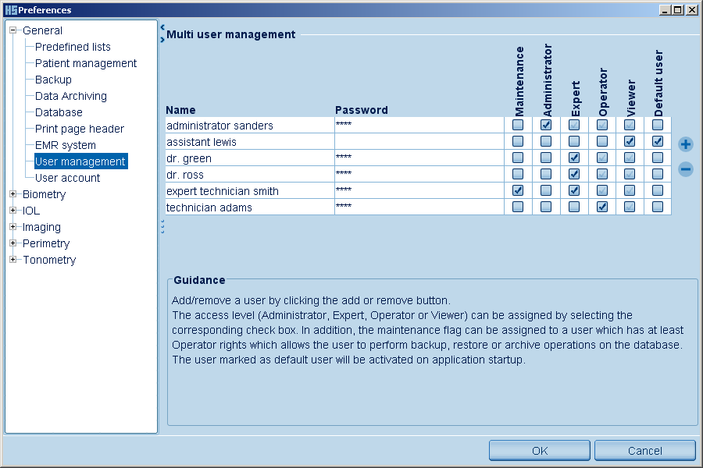This screenshot has height=468, width=703.
Task: Toggle Administrator checkbox for dr. green
Action: [546, 158]
